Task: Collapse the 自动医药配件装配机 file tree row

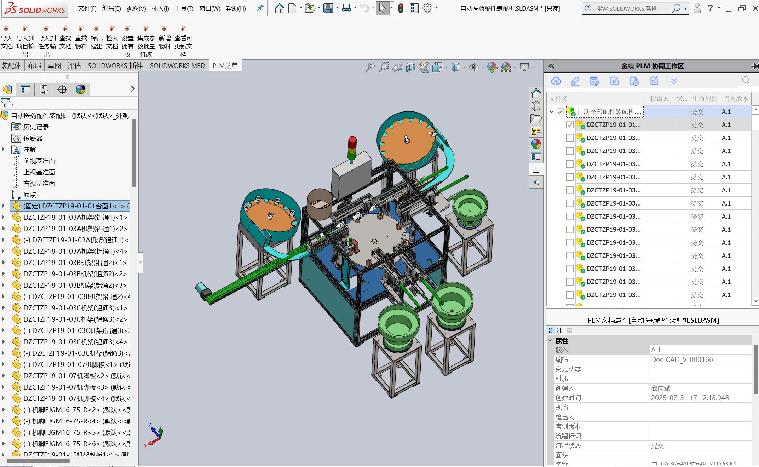Action: pyautogui.click(x=551, y=112)
